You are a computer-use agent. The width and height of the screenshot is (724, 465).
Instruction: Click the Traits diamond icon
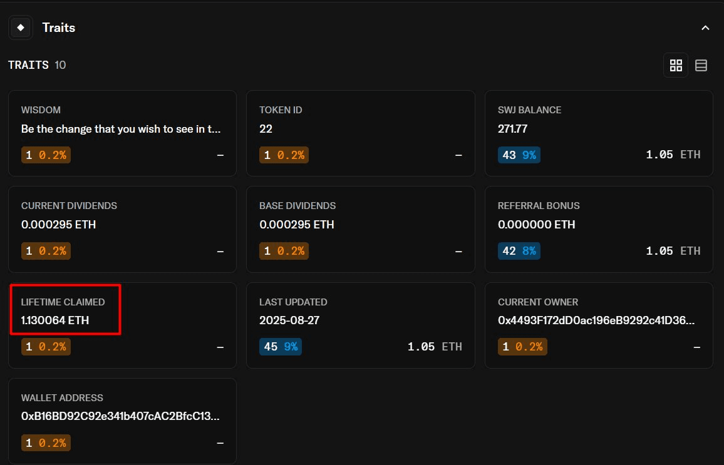pyautogui.click(x=21, y=28)
